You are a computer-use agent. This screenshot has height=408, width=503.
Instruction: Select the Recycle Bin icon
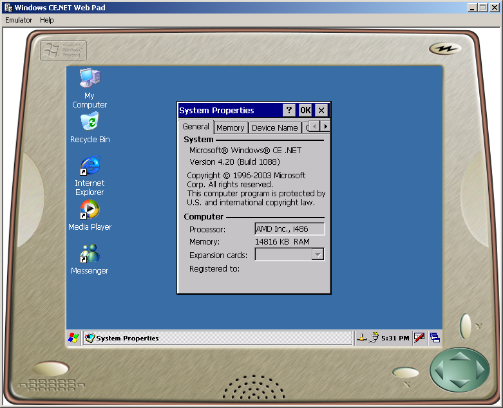90,129
